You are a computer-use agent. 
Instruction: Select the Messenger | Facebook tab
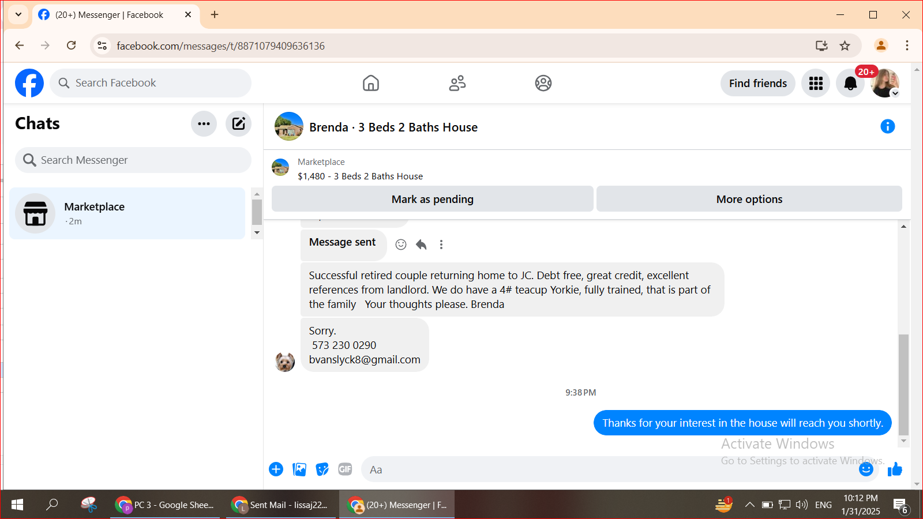coord(115,15)
